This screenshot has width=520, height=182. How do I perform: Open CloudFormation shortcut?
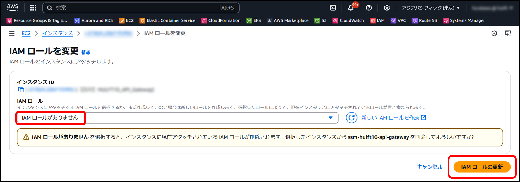pyautogui.click(x=221, y=20)
